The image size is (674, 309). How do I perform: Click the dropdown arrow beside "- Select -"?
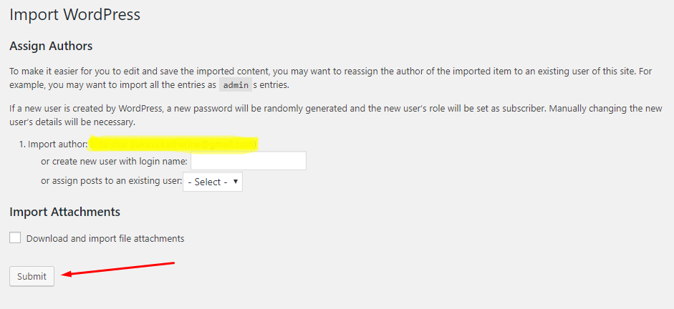pyautogui.click(x=236, y=182)
